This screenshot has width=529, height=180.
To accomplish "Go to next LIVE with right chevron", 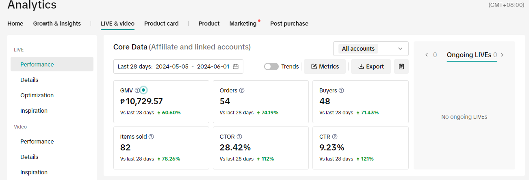I will click(x=502, y=55).
